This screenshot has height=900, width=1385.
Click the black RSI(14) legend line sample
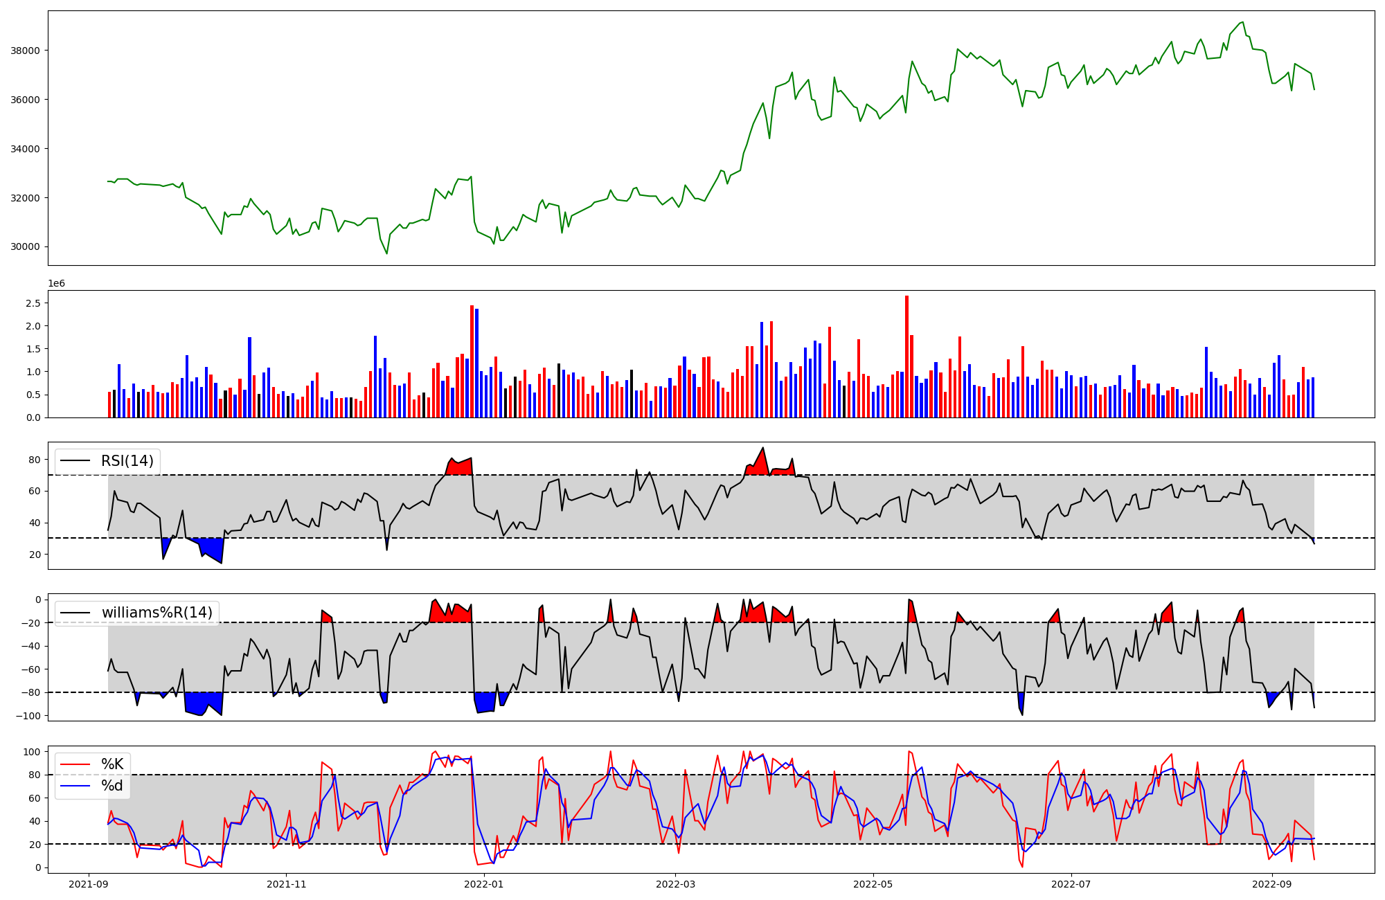point(75,461)
